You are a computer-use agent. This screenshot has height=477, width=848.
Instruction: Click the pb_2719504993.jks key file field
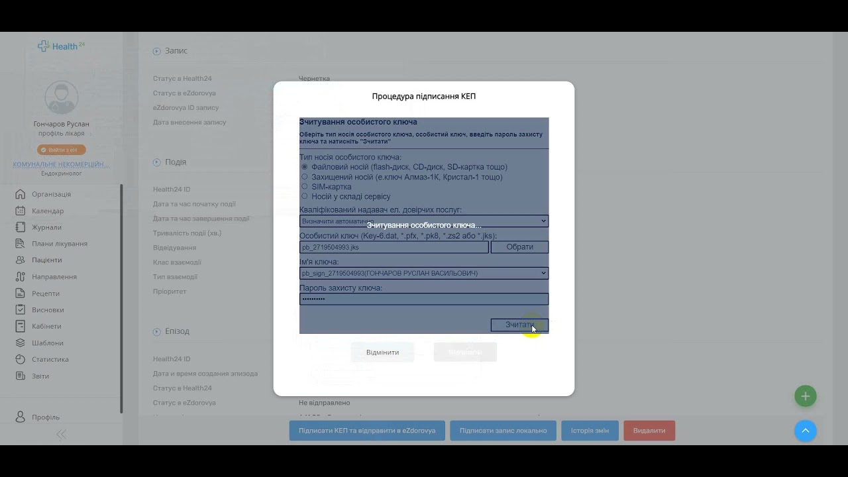click(394, 247)
